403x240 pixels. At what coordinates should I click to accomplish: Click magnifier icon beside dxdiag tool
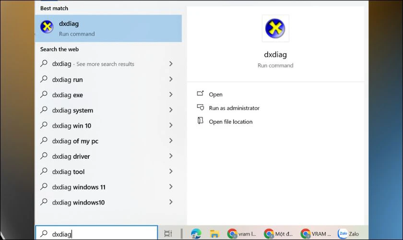point(44,171)
